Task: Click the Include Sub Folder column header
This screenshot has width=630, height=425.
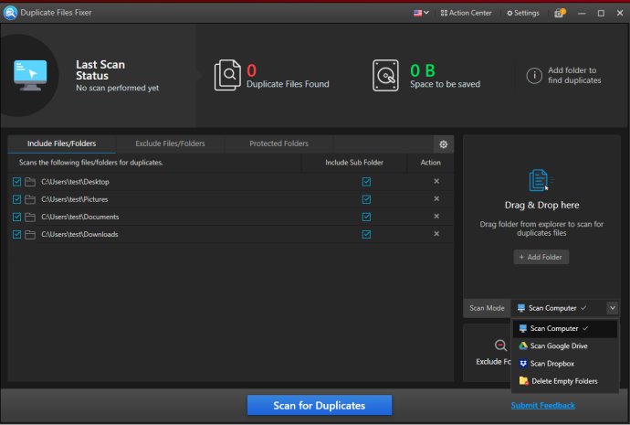Action: click(x=354, y=163)
